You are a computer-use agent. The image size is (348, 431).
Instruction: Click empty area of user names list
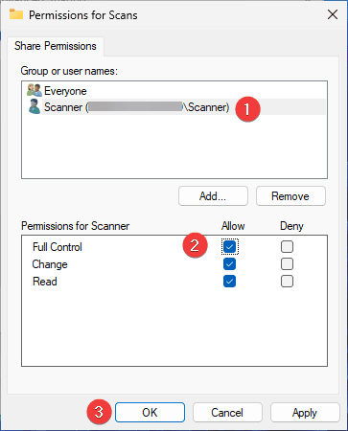[174, 147]
